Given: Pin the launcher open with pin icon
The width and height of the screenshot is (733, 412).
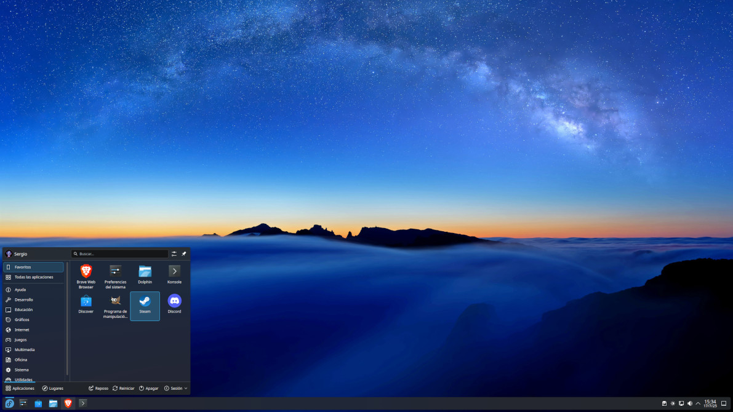Looking at the screenshot, I should (184, 253).
